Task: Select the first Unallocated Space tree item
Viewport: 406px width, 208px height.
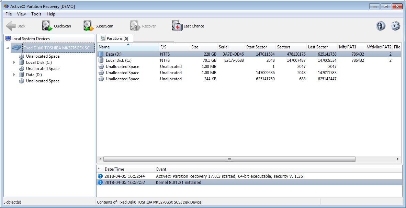Action: [x=43, y=56]
